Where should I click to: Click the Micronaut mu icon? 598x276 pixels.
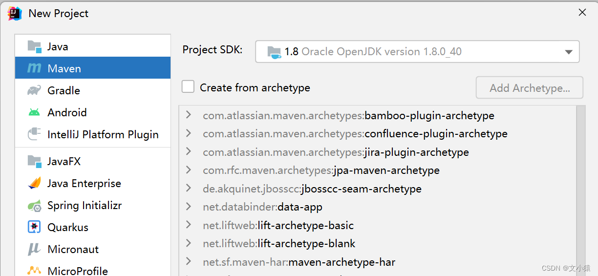pos(34,250)
